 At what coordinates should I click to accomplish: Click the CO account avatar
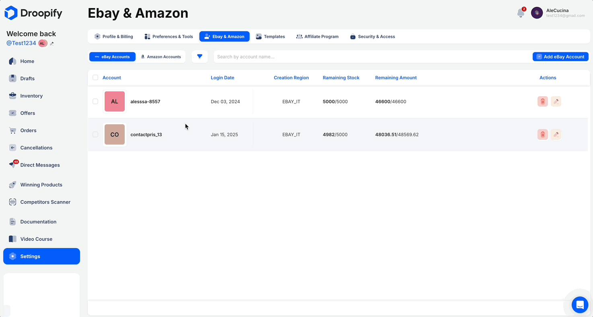click(115, 134)
